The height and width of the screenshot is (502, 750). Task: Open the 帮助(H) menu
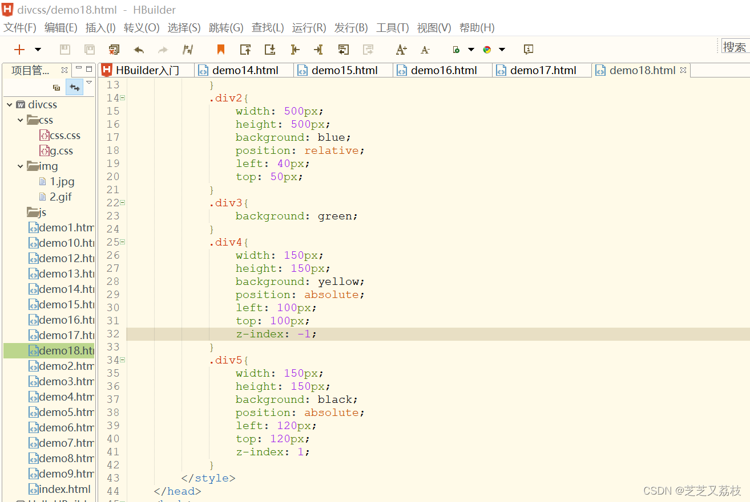477,27
